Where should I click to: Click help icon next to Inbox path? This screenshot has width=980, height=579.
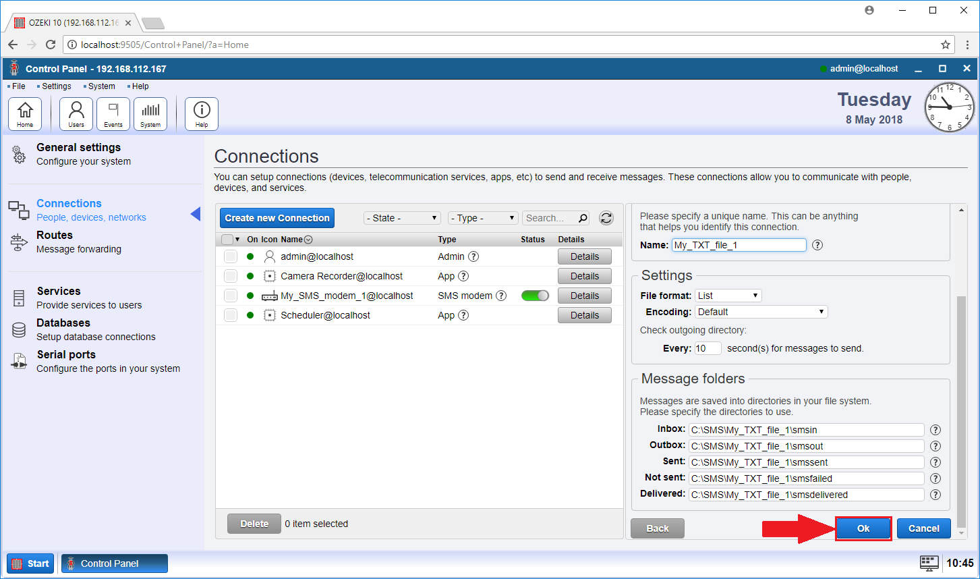click(x=935, y=430)
